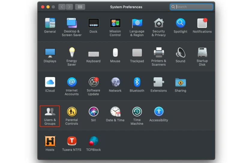
Task: Open the Siri preference pane
Action: click(93, 114)
